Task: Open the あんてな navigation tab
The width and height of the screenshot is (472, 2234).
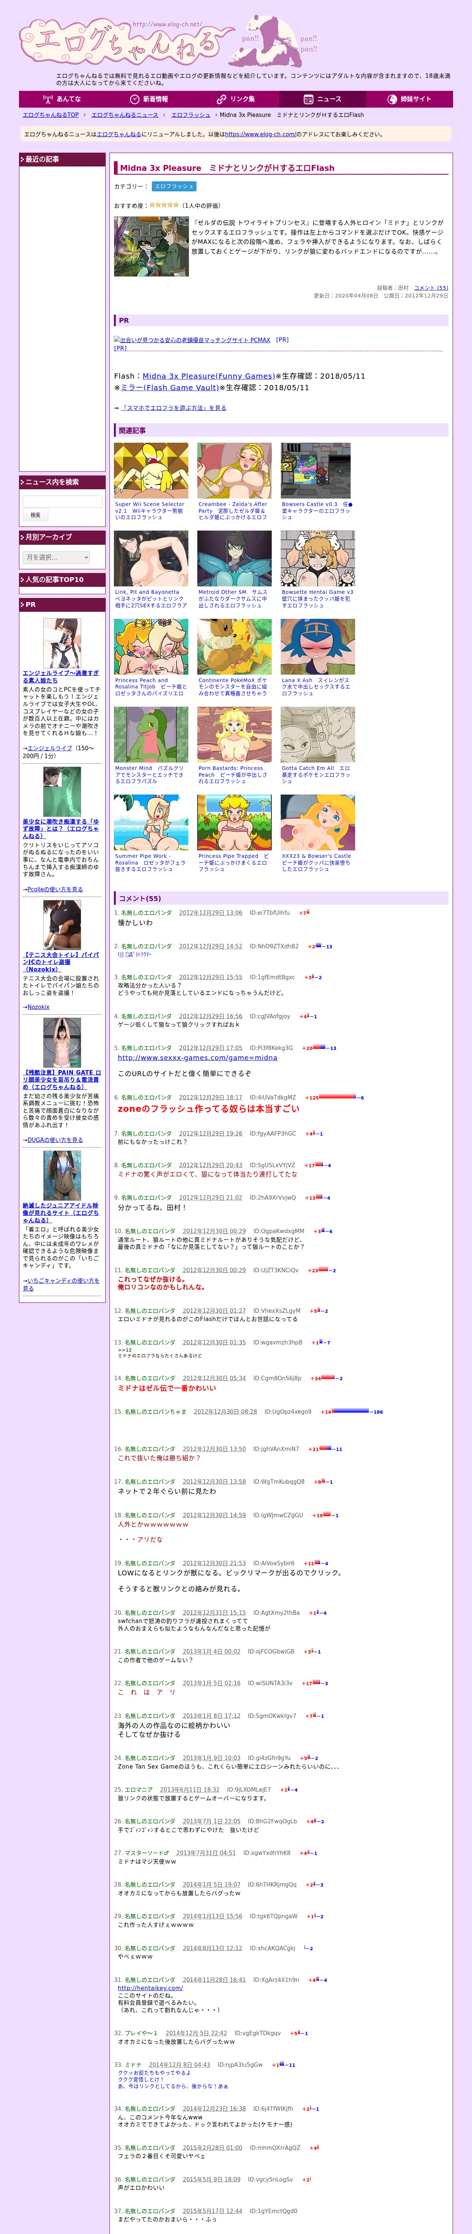Action: 63,99
